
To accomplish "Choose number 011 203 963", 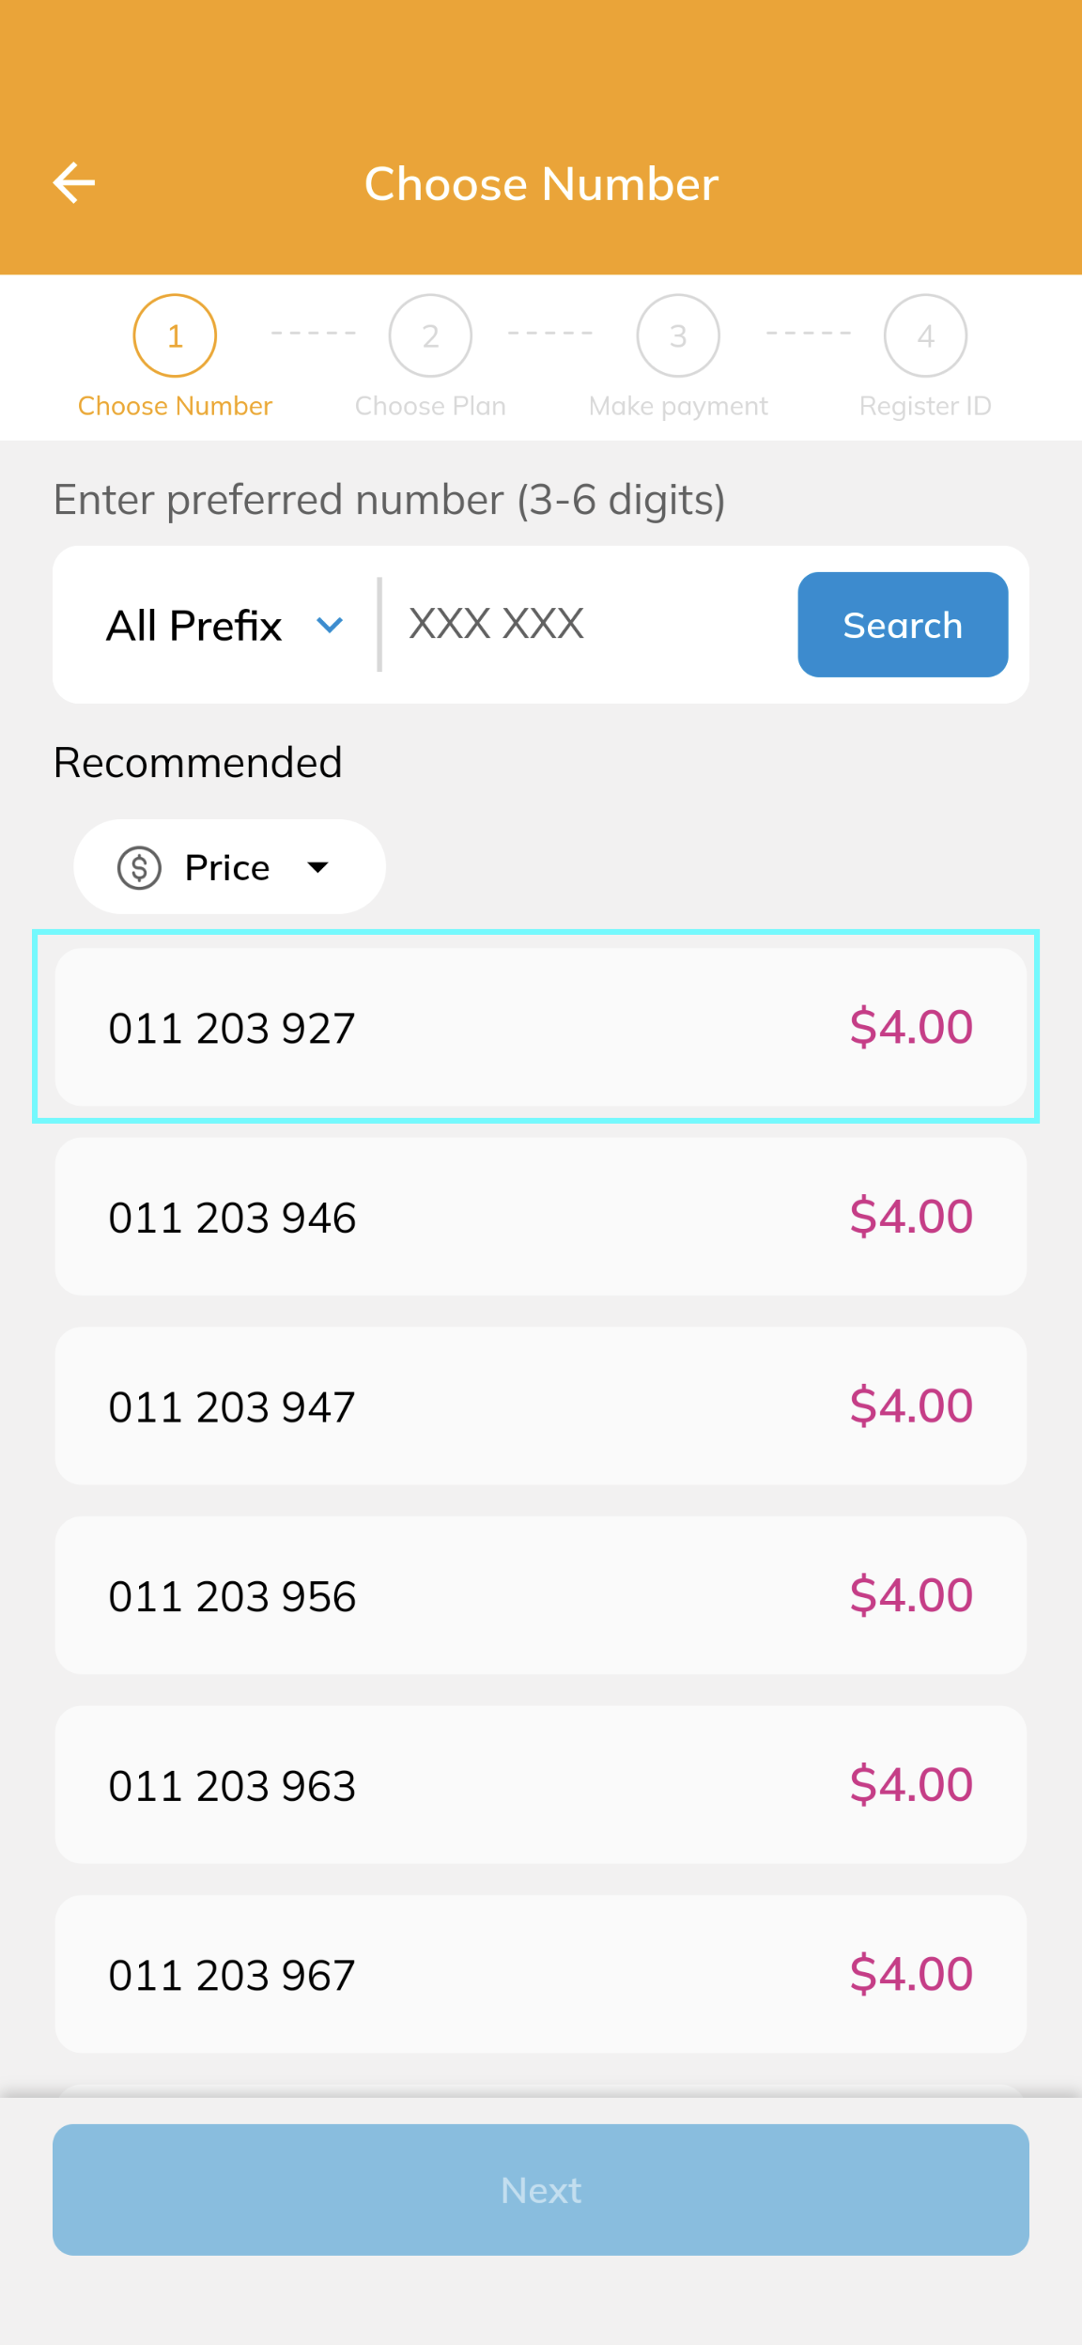I will tap(540, 1785).
